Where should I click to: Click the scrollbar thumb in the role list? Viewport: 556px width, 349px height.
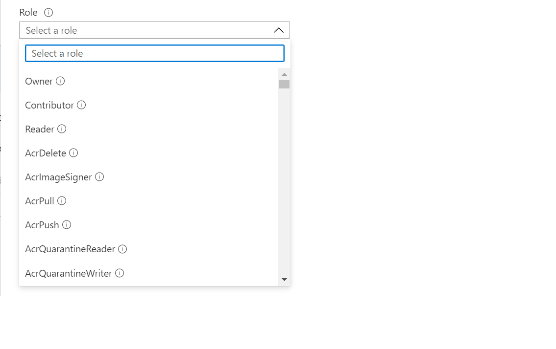(284, 84)
